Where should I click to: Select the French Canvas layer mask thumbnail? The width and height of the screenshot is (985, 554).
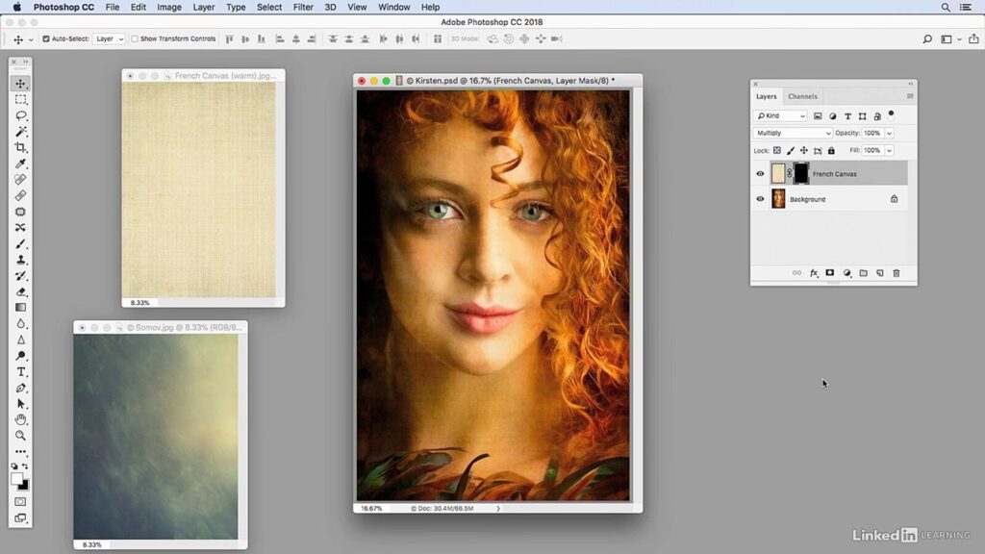[800, 174]
